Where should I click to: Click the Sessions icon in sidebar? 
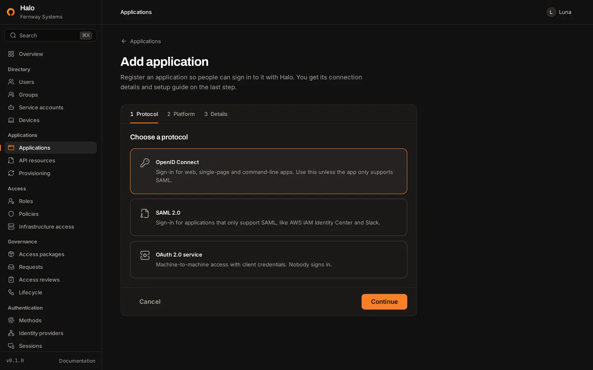tap(11, 346)
